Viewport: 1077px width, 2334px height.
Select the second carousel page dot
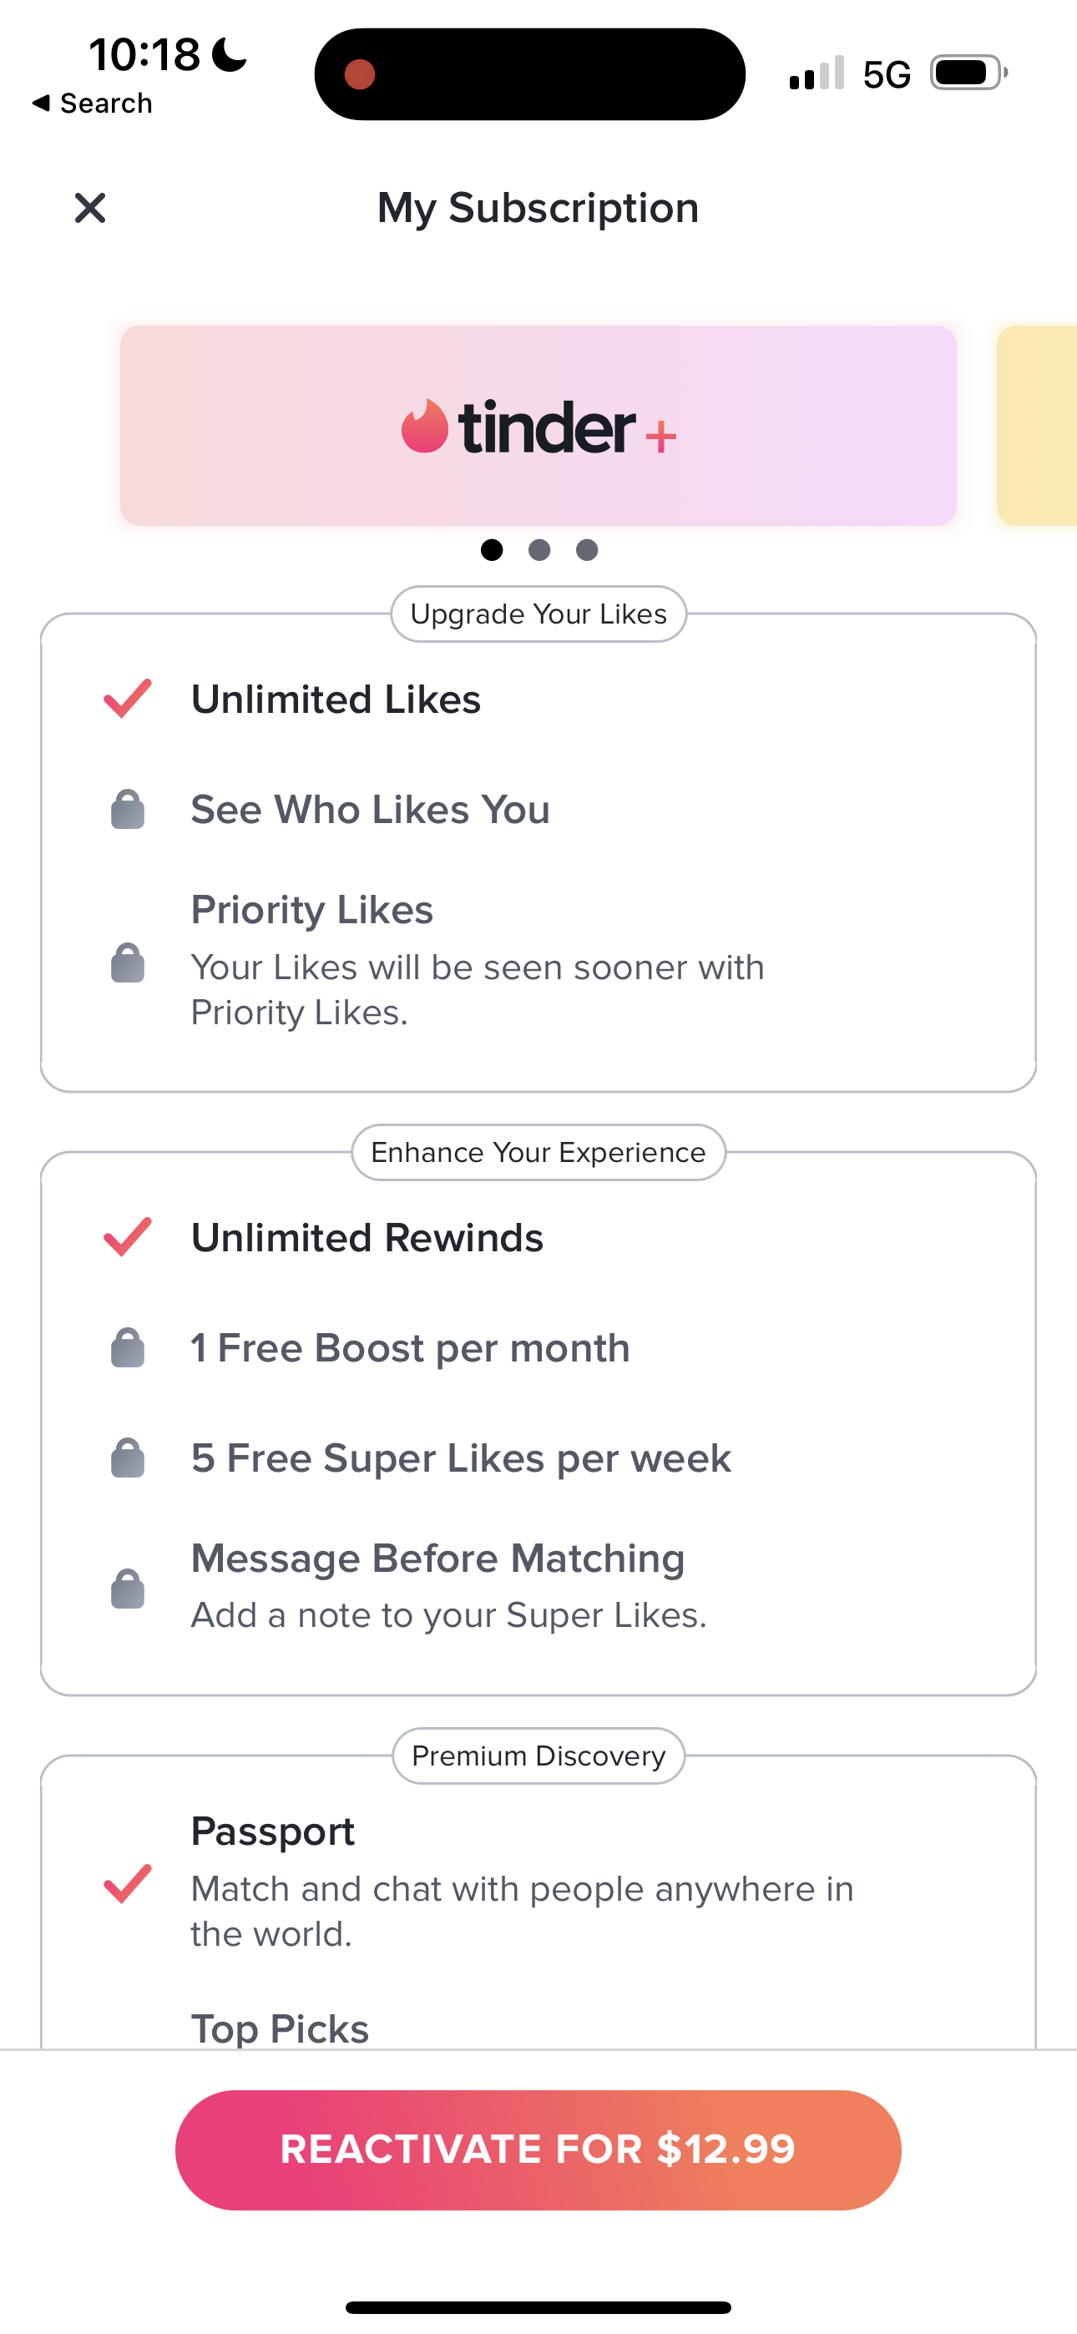[x=539, y=550]
